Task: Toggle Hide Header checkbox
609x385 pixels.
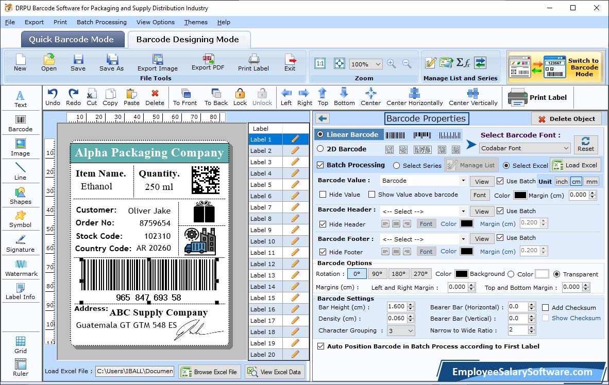Action: point(323,224)
